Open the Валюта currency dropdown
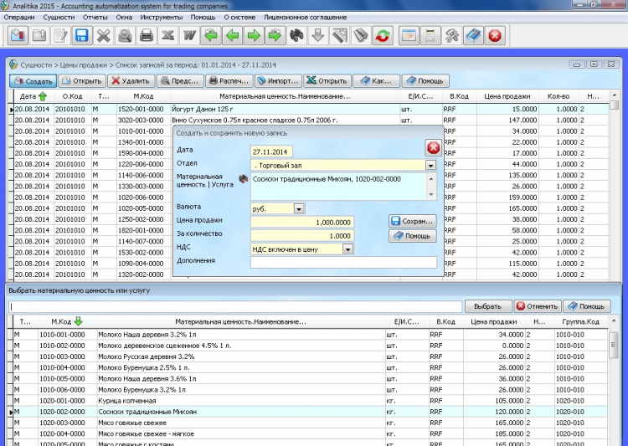 tap(299, 208)
